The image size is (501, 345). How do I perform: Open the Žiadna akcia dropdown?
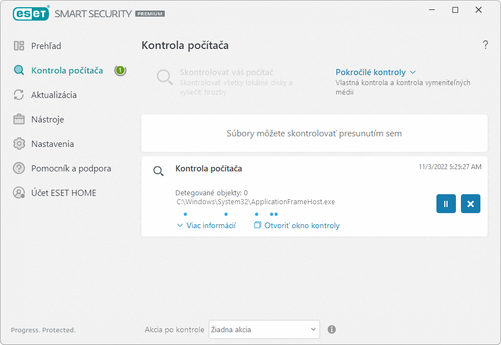click(x=264, y=329)
